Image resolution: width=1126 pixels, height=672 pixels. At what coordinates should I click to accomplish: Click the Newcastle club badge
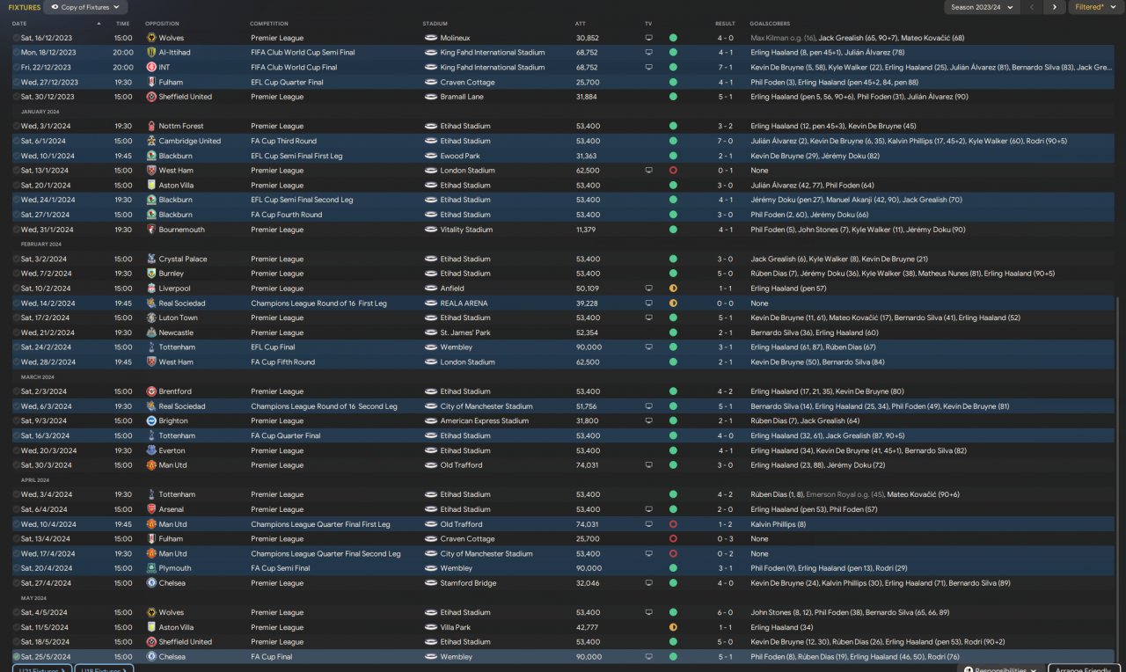(151, 332)
